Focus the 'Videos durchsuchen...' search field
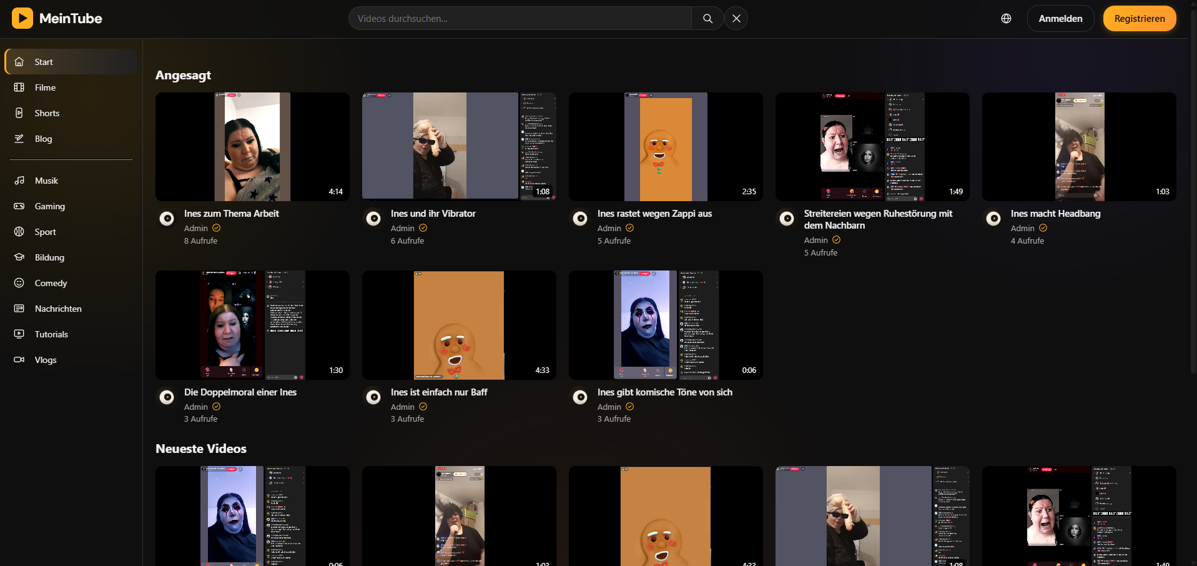Screen dimensions: 1197x566 point(520,19)
